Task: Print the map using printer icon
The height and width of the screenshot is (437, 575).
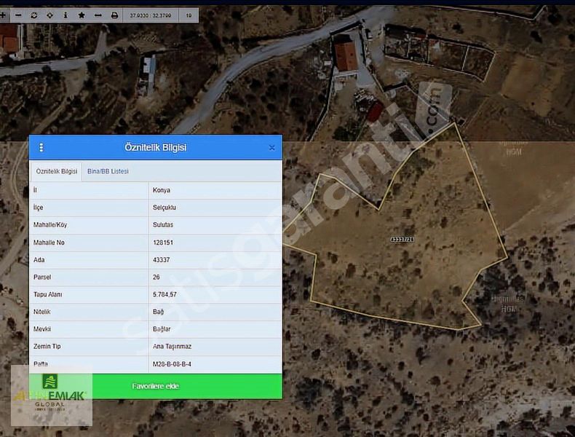Action: pos(114,15)
